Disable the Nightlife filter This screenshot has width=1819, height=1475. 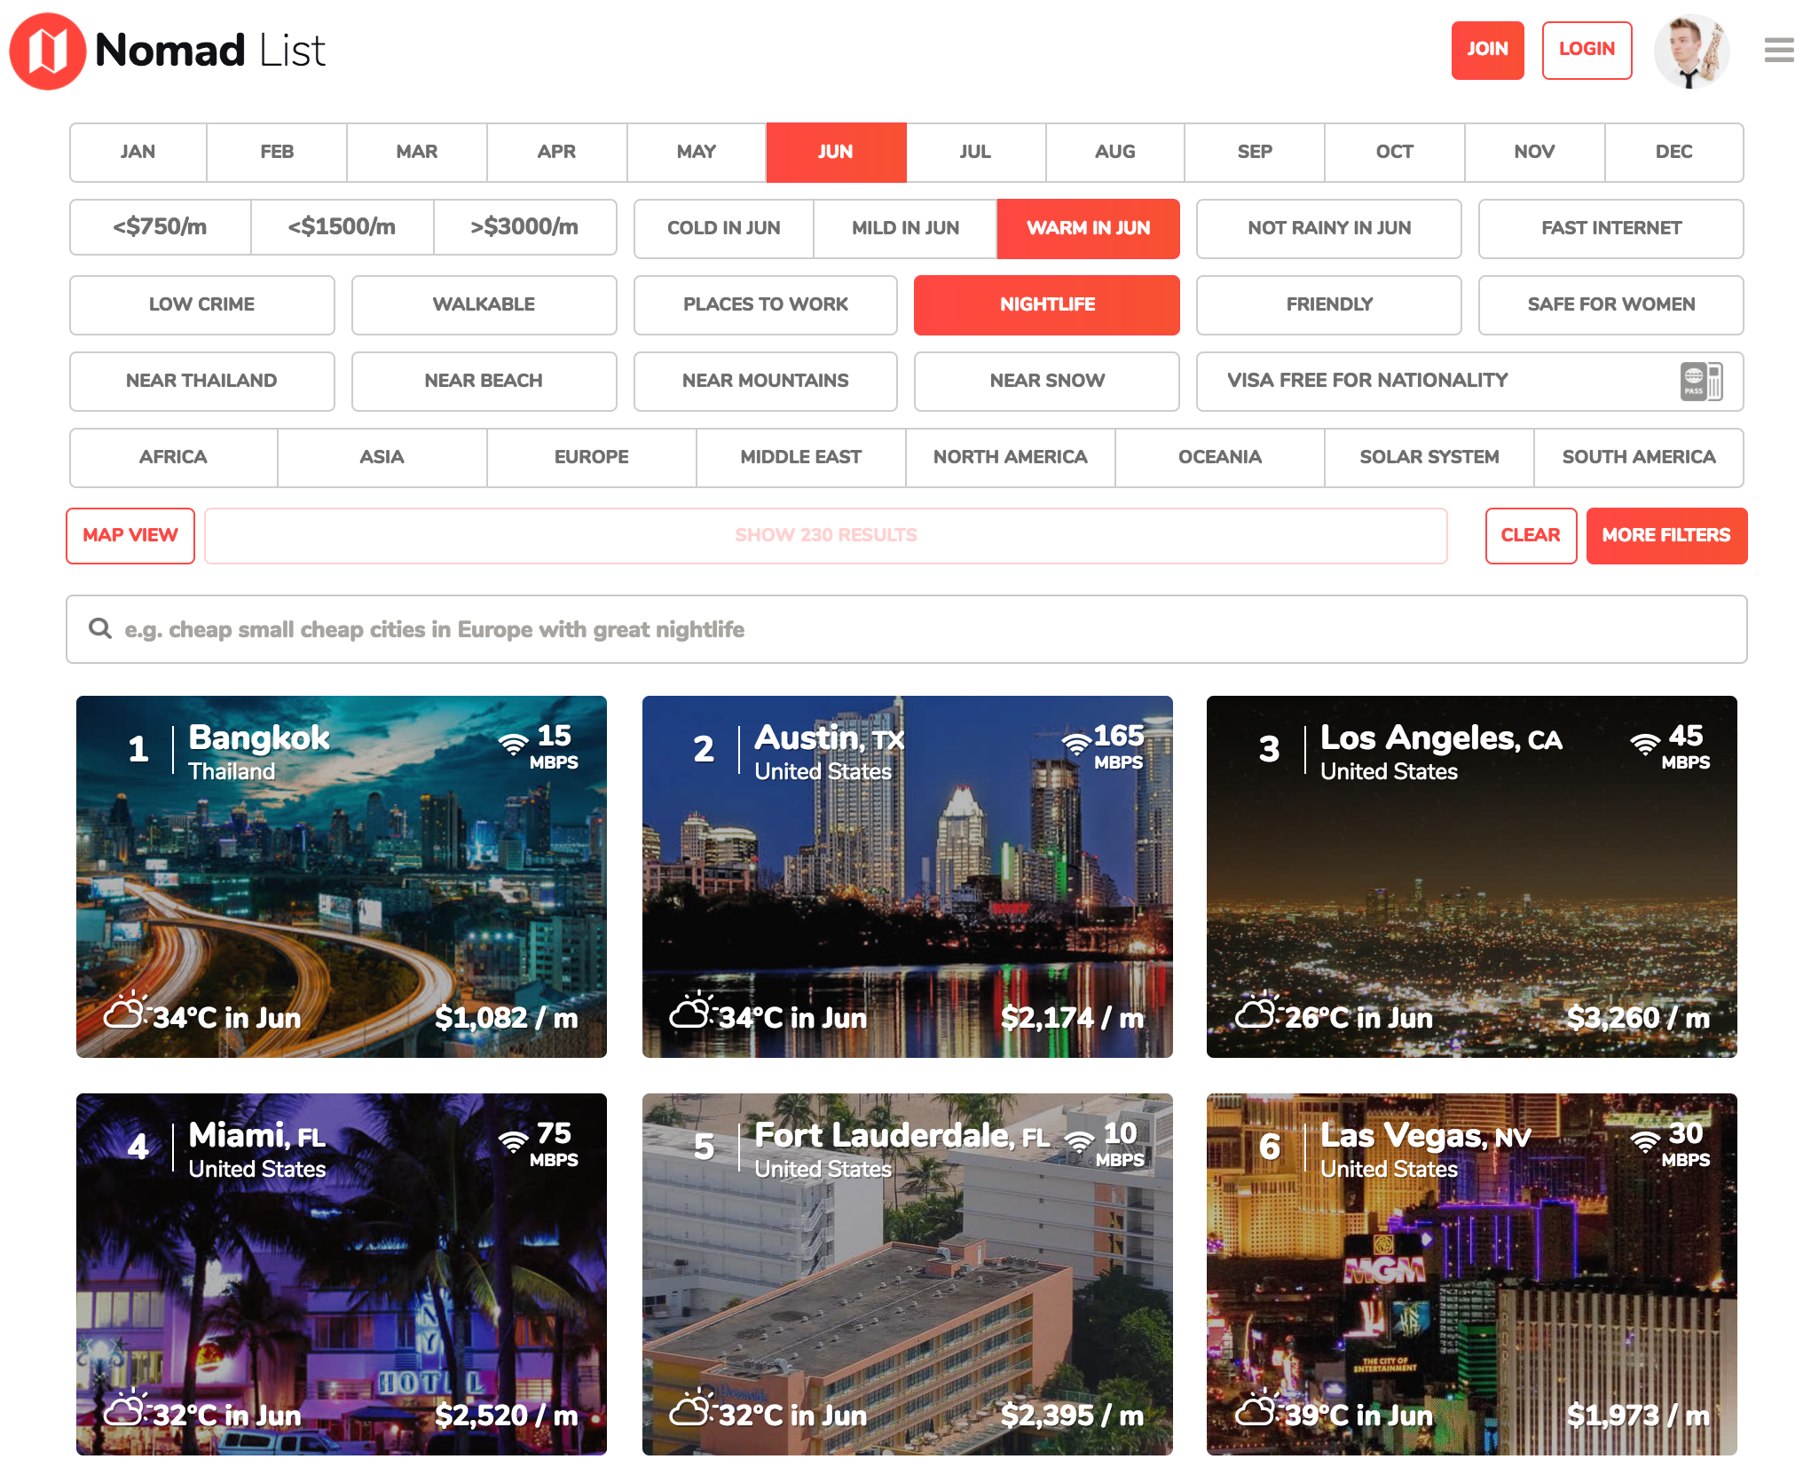pyautogui.click(x=1046, y=305)
